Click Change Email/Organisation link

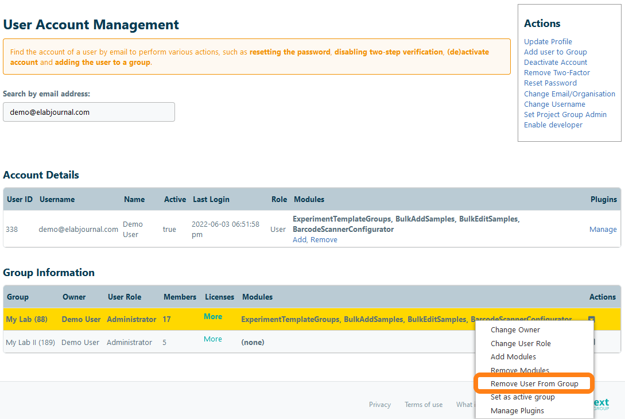pos(569,94)
